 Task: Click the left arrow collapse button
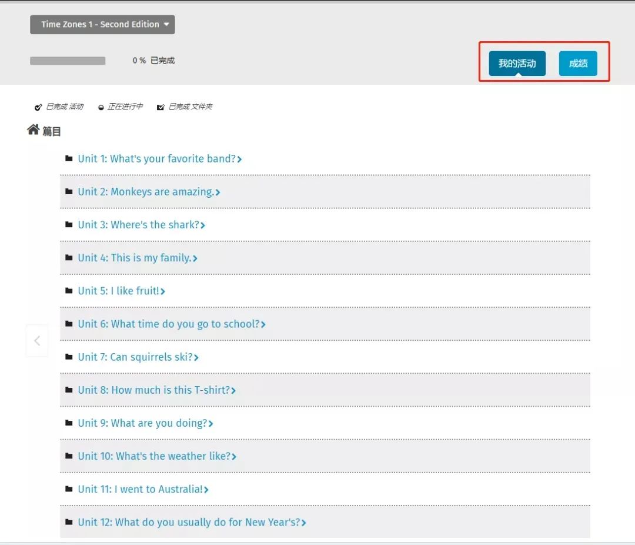pos(37,341)
